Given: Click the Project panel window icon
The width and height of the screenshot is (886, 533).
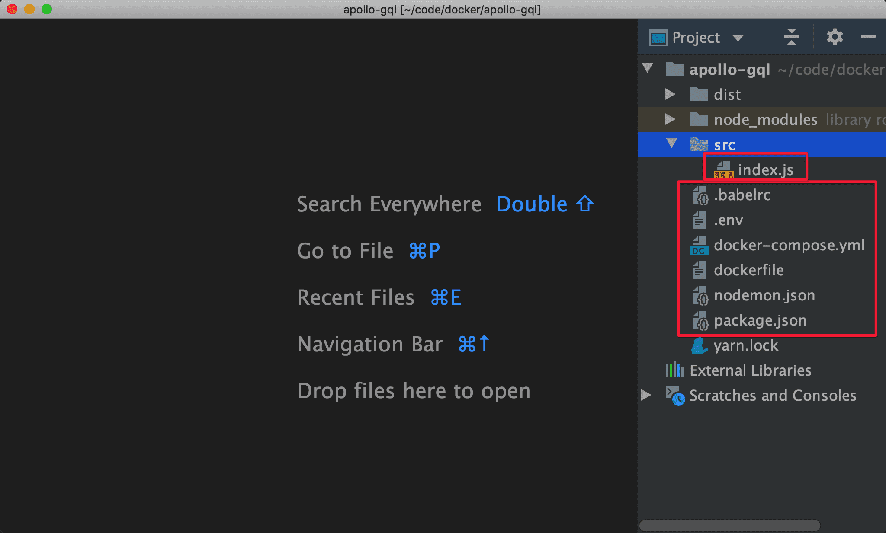Looking at the screenshot, I should pyautogui.click(x=658, y=38).
